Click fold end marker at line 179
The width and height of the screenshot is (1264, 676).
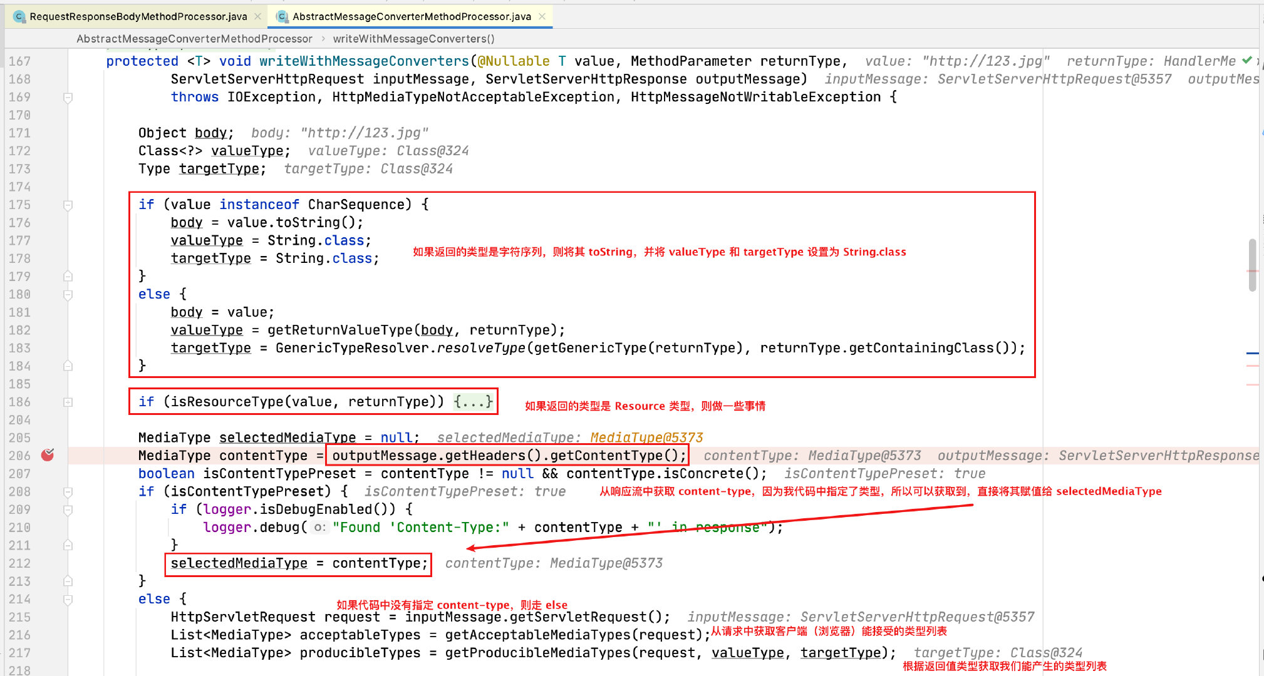pyautogui.click(x=68, y=276)
